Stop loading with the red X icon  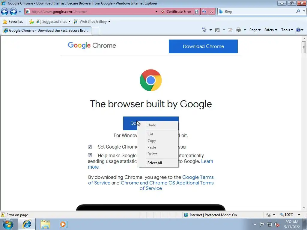click(x=212, y=12)
